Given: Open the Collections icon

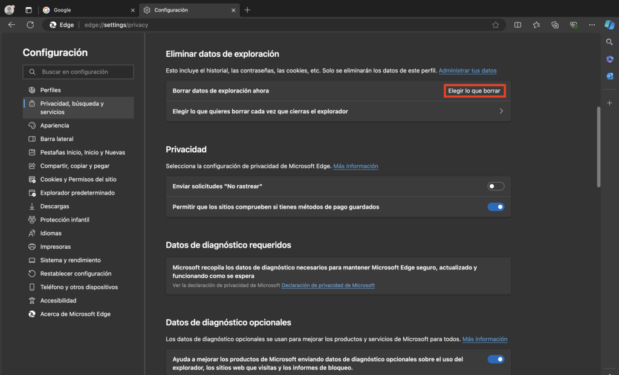Looking at the screenshot, I should click(x=555, y=25).
